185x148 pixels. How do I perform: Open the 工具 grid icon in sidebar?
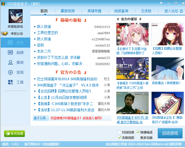[x=10, y=82]
